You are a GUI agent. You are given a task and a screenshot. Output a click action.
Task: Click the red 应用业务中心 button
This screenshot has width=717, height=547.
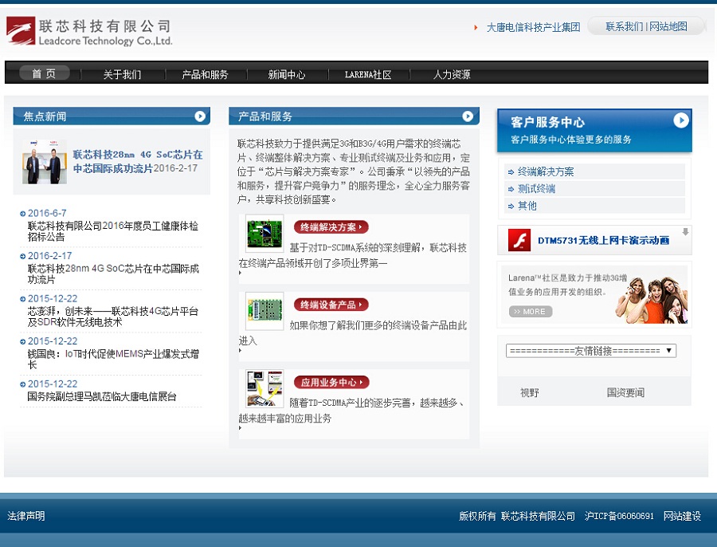[331, 382]
